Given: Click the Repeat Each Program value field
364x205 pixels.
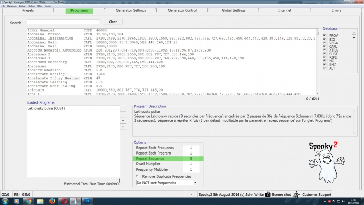Looking at the screenshot, I should (191, 153).
